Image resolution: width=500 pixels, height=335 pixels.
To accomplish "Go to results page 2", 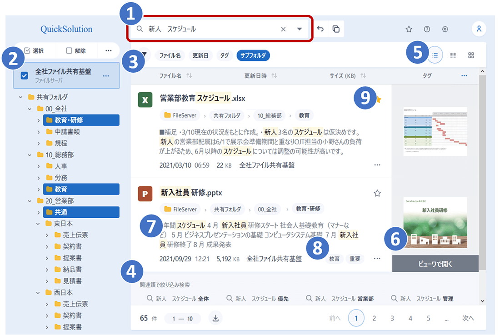I will (374, 318).
